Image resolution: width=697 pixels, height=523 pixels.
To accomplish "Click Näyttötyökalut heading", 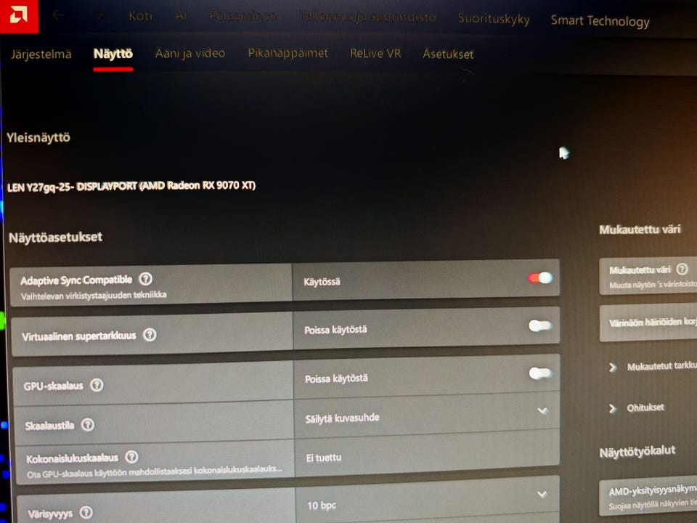I will pos(637,452).
